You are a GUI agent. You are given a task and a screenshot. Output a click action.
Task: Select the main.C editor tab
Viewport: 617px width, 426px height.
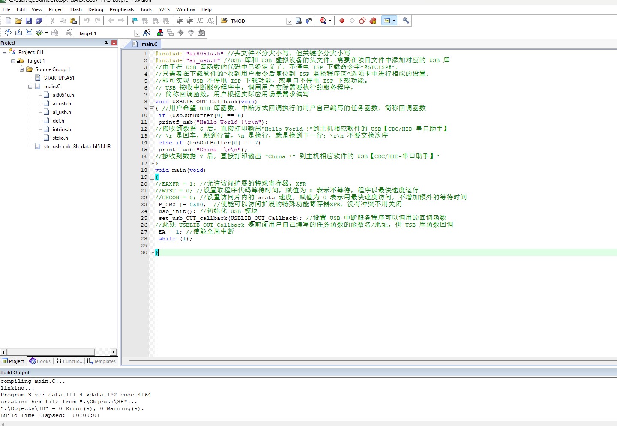point(146,44)
